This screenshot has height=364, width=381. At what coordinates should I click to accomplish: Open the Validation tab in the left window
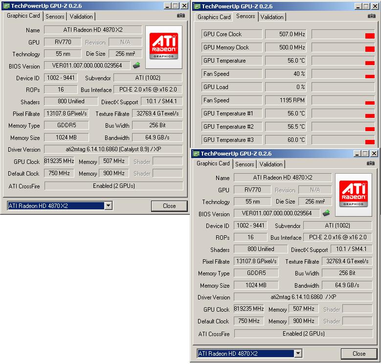point(81,17)
